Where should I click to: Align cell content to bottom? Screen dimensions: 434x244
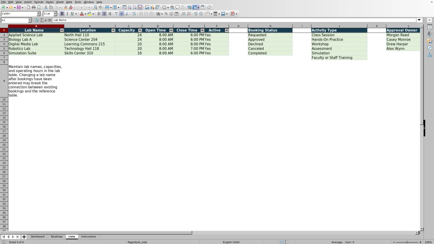pos(127,14)
